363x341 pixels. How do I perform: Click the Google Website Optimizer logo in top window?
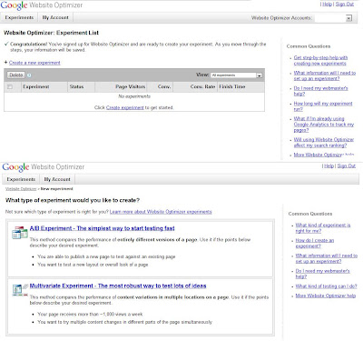[42, 5]
